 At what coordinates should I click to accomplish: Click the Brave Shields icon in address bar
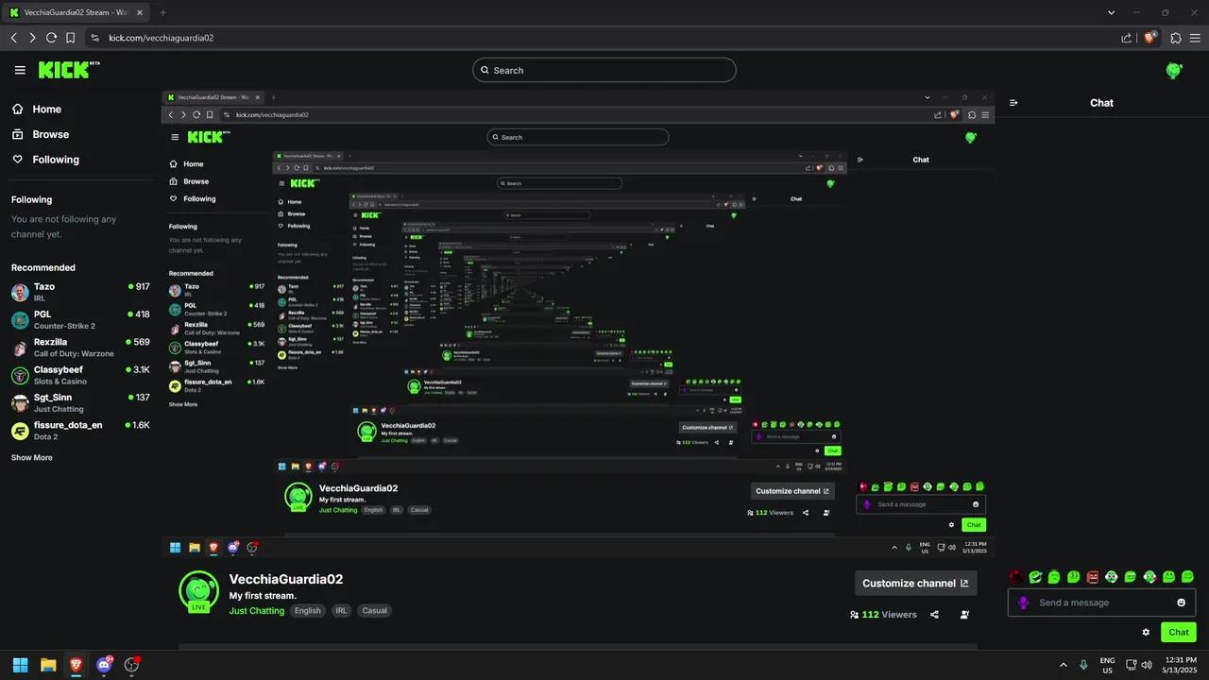1149,38
